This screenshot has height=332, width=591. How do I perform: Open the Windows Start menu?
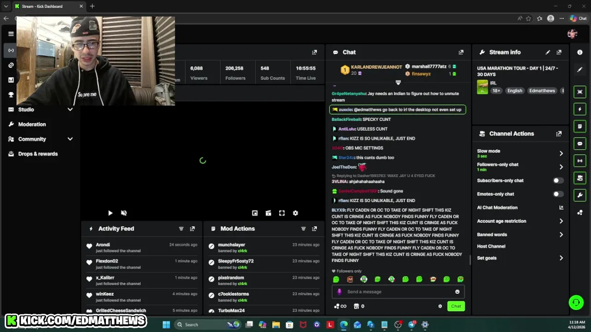(x=166, y=325)
